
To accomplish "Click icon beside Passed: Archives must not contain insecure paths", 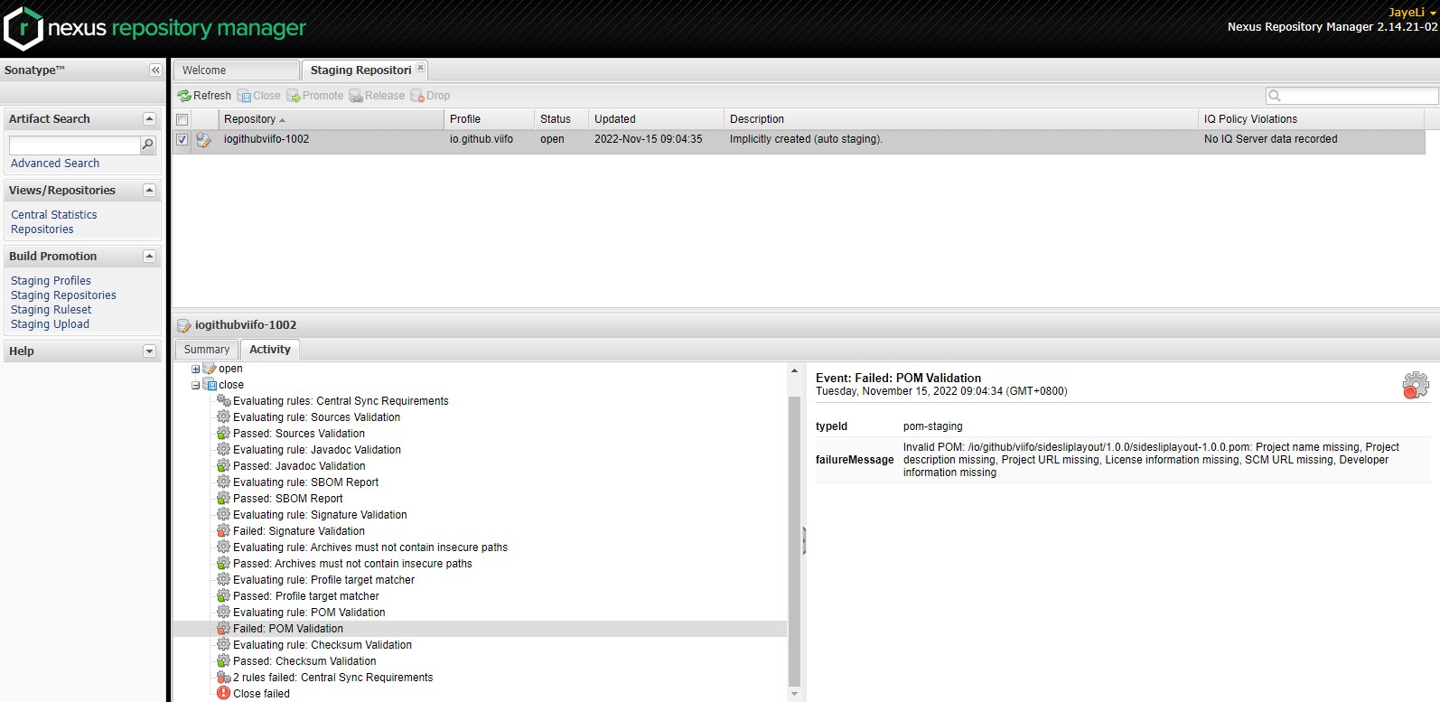I will pyautogui.click(x=224, y=564).
